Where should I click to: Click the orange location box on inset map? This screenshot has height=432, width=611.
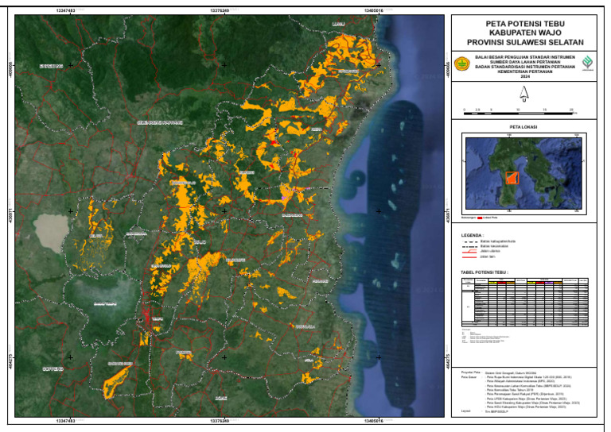(x=512, y=178)
